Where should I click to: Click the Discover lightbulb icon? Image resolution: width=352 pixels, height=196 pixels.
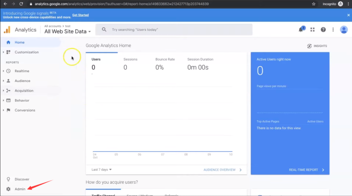click(8, 179)
